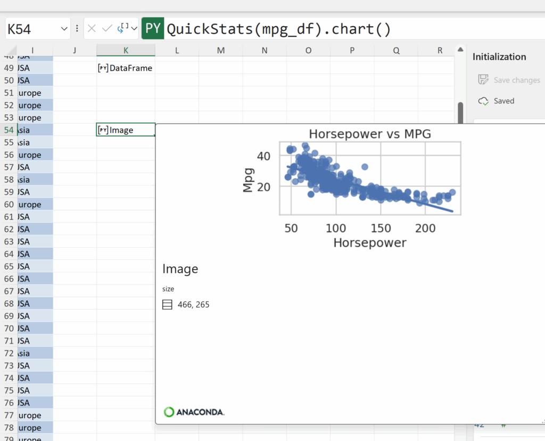The width and height of the screenshot is (545, 441).
Task: Select the row 54 header
Action: click(x=9, y=130)
